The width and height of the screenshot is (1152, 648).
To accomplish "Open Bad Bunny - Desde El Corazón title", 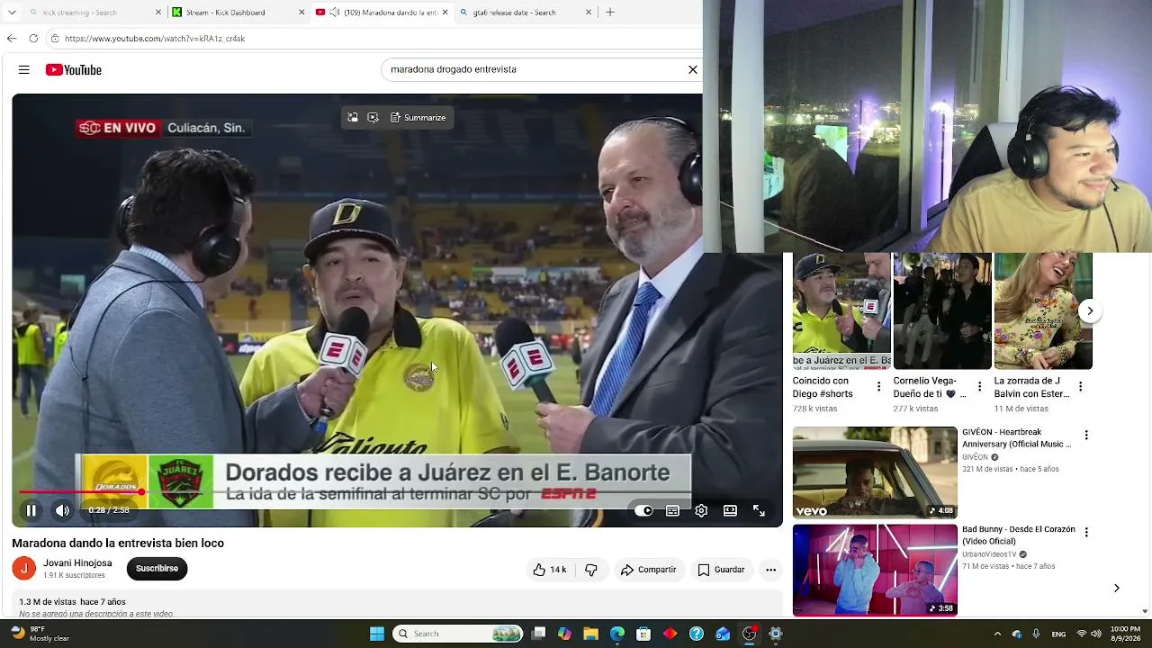I will pos(1019,535).
